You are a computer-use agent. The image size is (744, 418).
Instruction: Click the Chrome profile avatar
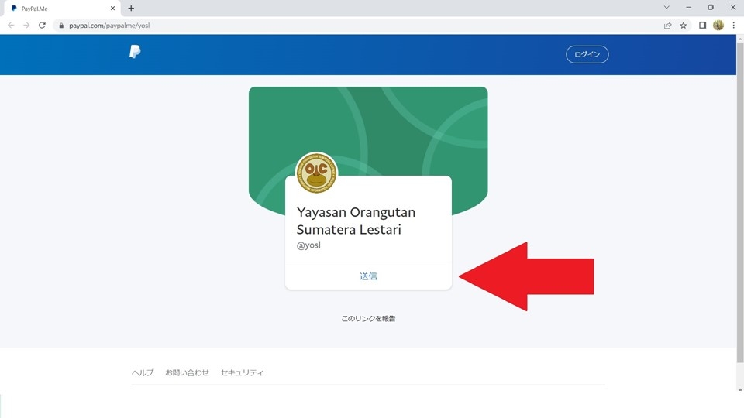coord(718,25)
